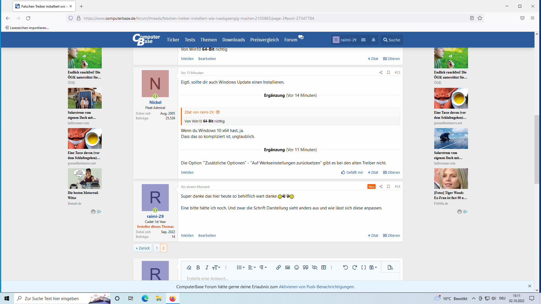Click Aktivieren von Push-Benachrichtigungen link

[316, 287]
